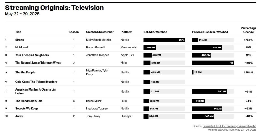Select the 1B previous bar for Mormon Wives
259x132 pixels.
[x=213, y=63]
